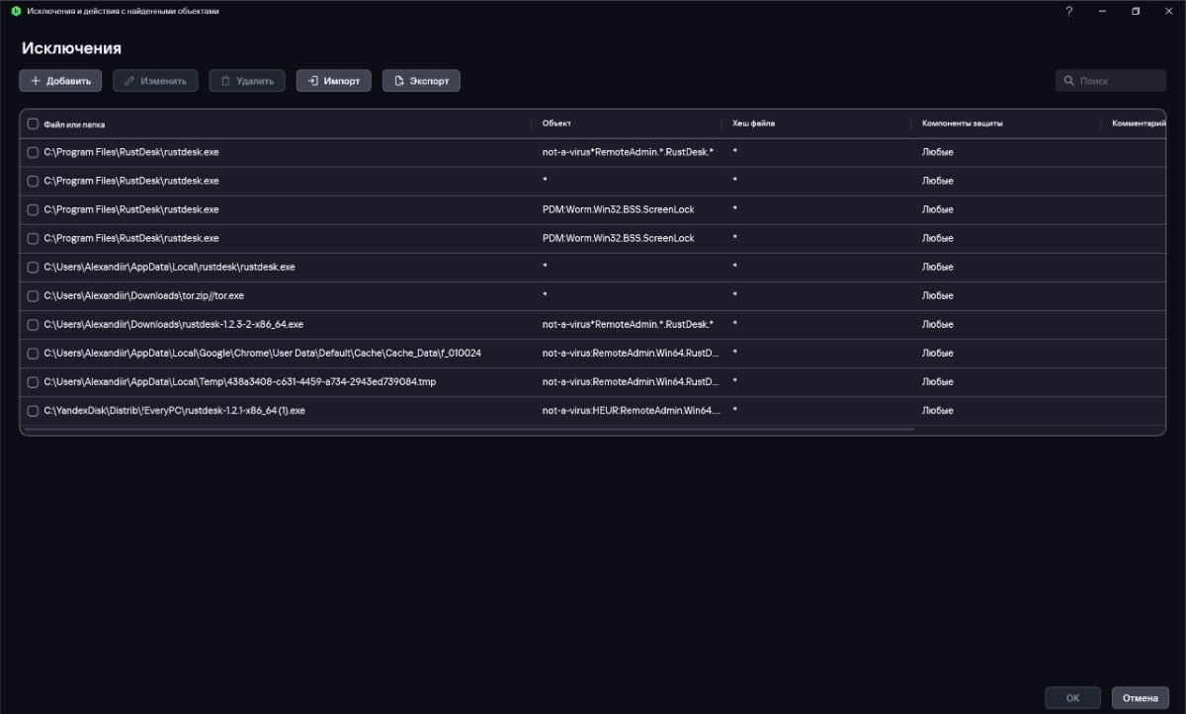This screenshot has height=714, width=1186.
Task: Click the Компоненты защиты column header
Action: pos(962,123)
